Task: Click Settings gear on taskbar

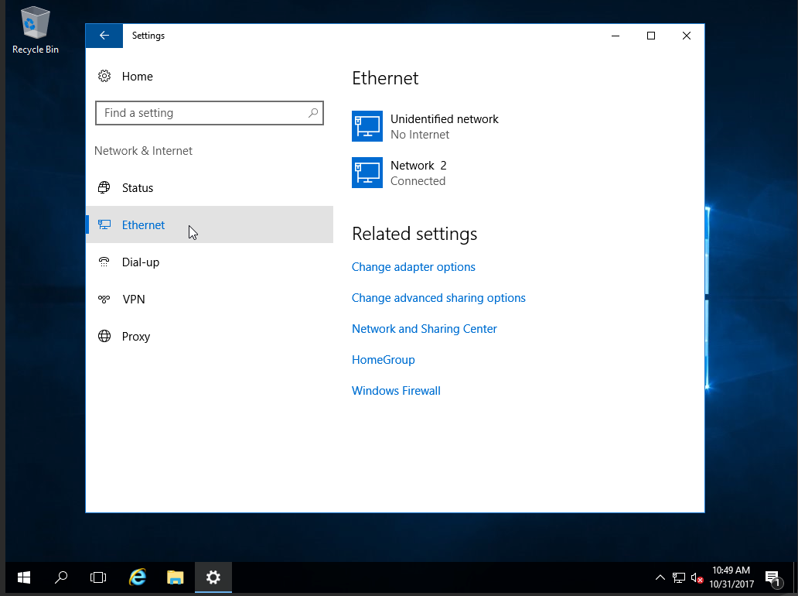Action: coord(213,577)
